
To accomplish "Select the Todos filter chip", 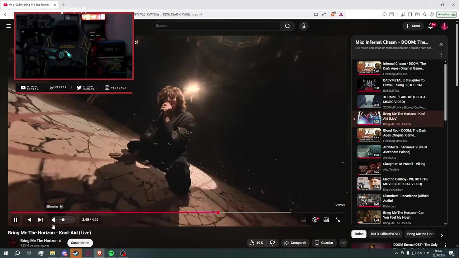I will [x=359, y=234].
